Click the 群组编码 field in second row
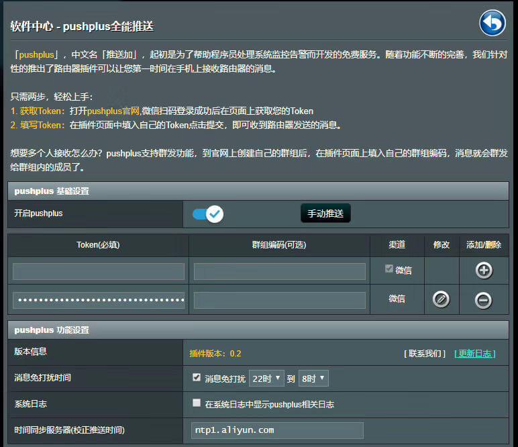The height and width of the screenshot is (447, 518). pyautogui.click(x=279, y=300)
